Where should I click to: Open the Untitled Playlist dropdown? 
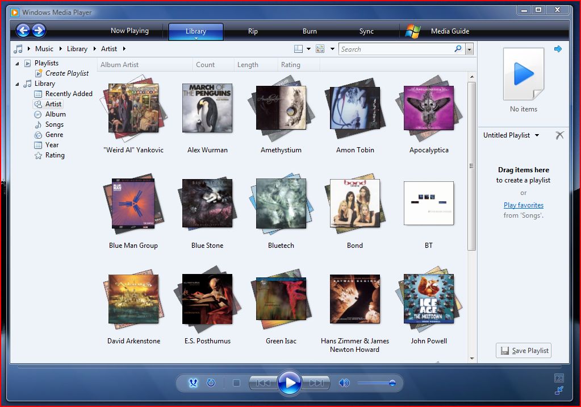click(x=537, y=135)
